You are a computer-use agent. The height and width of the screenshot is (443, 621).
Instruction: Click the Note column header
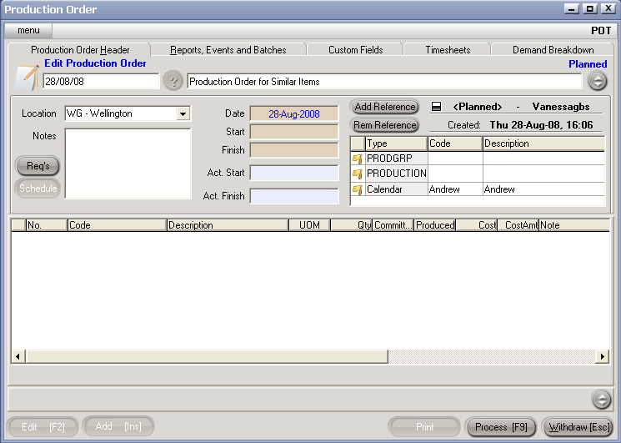point(573,225)
